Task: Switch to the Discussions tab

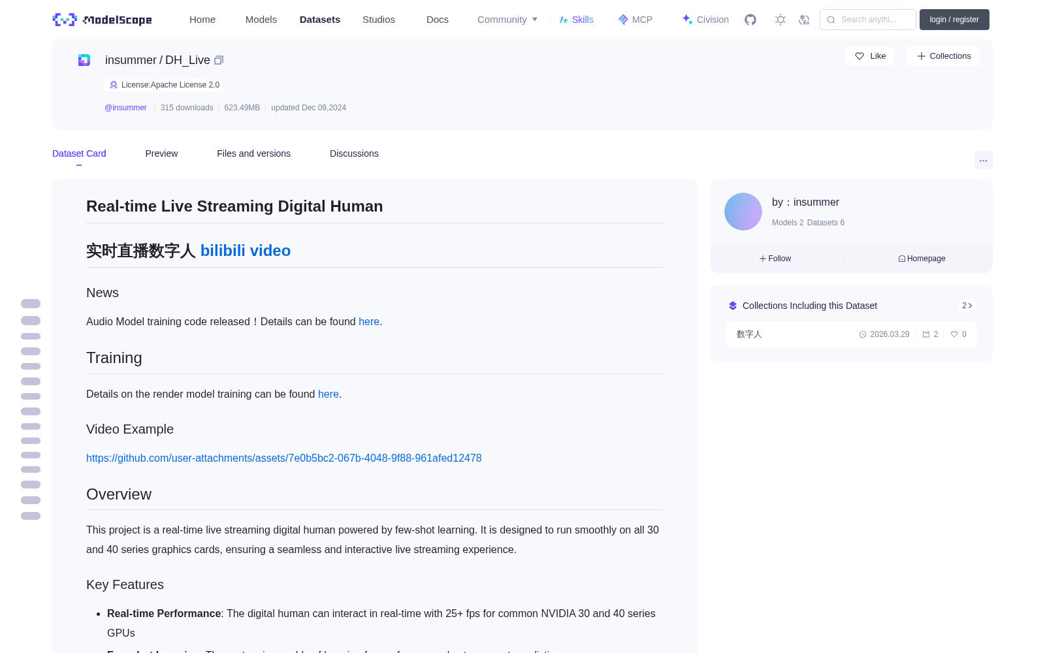Action: (354, 153)
